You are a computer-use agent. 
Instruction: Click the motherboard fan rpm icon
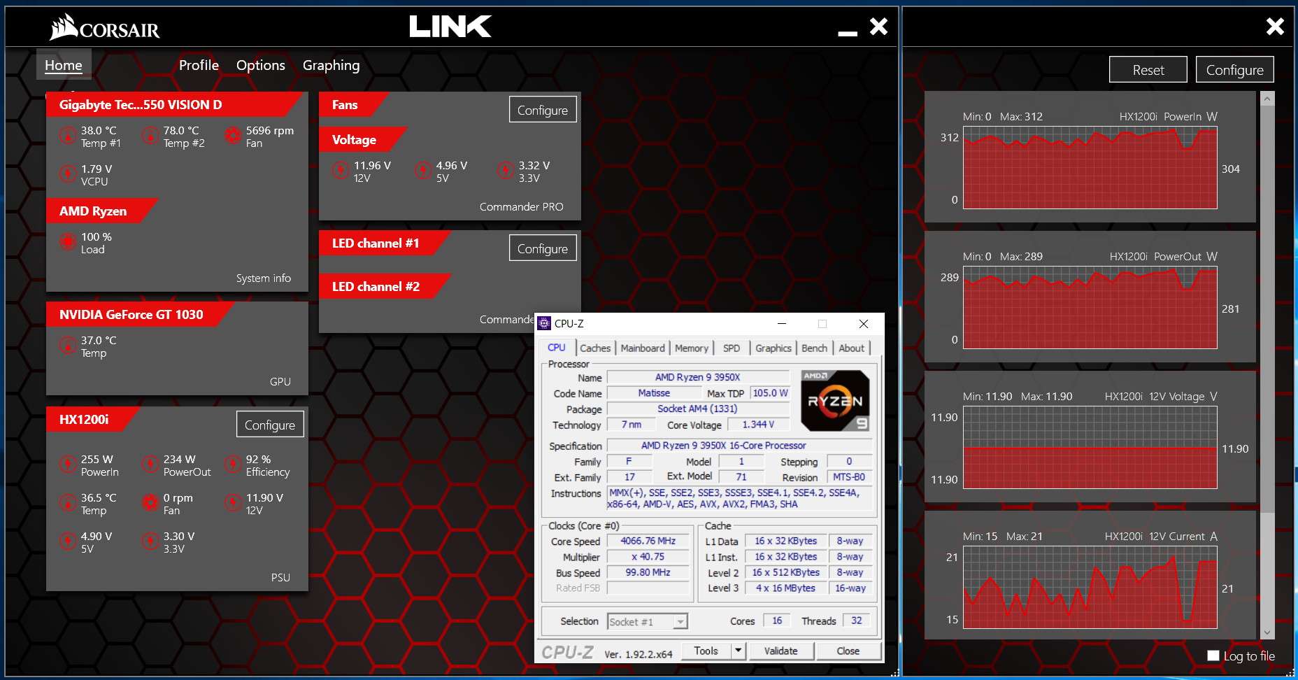coord(232,136)
